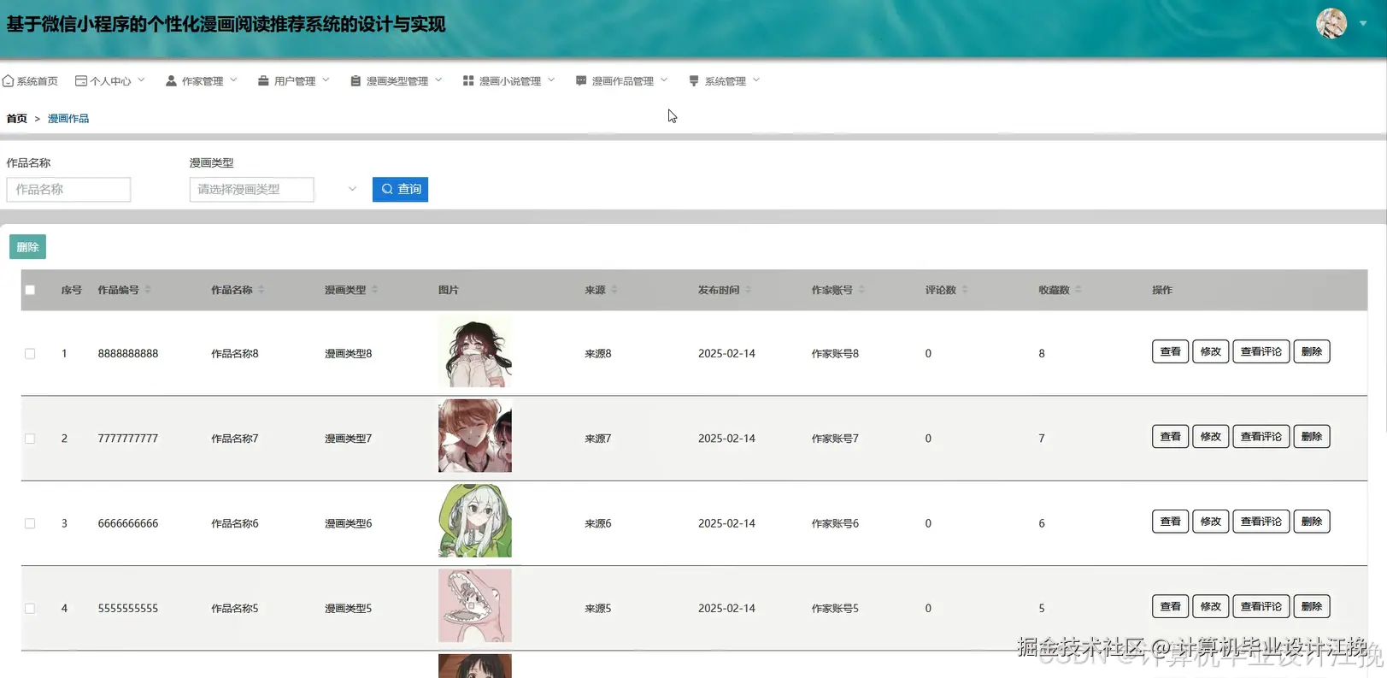Click the 用户管理 briefcase icon
Viewport: 1387px width, 678px height.
(x=263, y=81)
